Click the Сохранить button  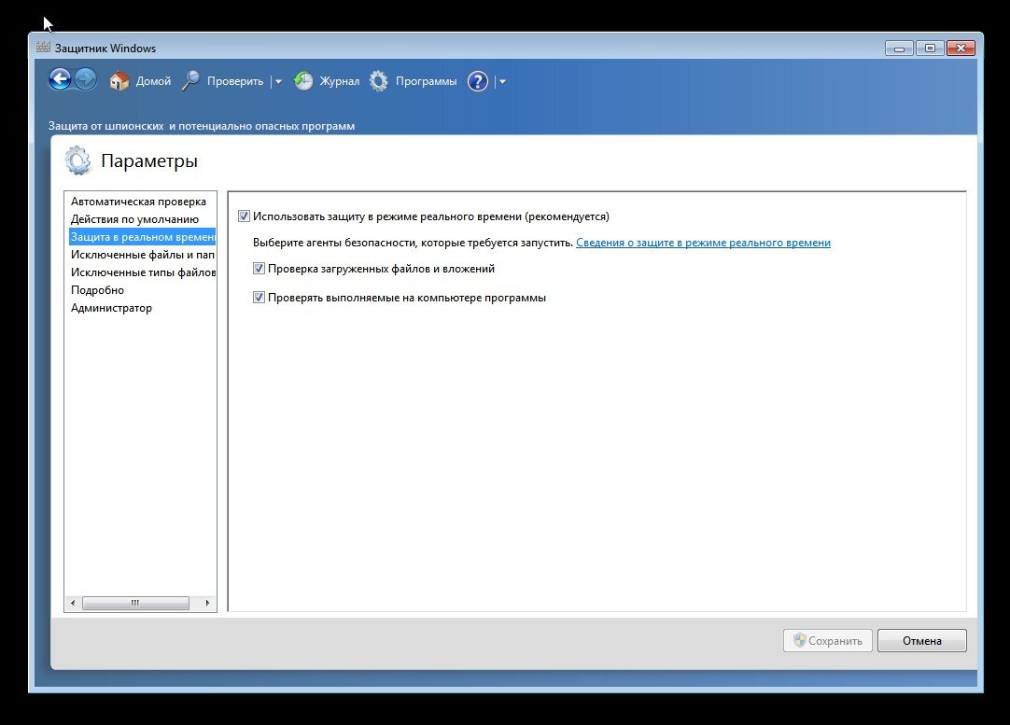(x=828, y=641)
